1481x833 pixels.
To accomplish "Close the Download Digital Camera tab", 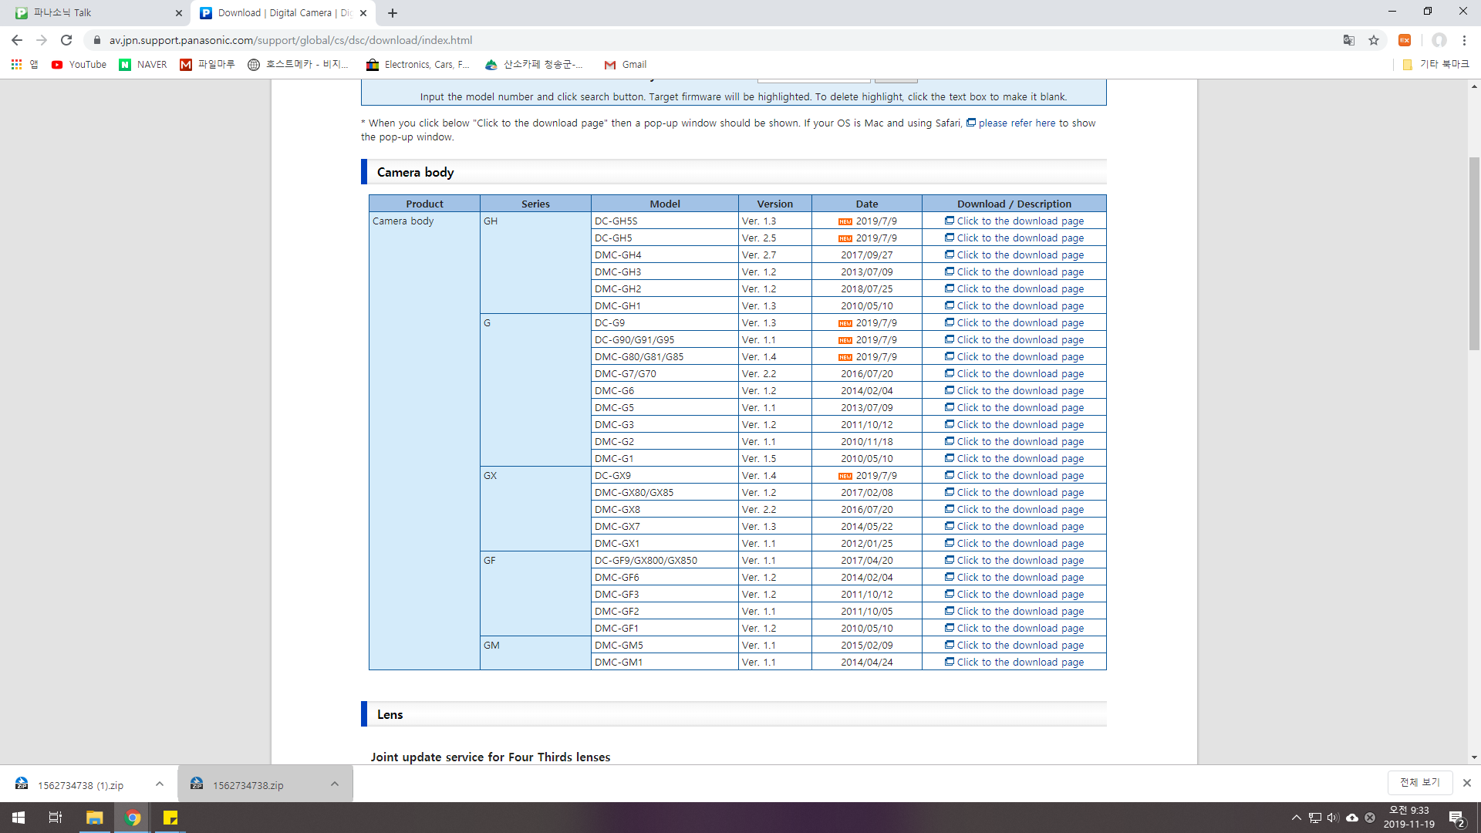I will tap(363, 13).
